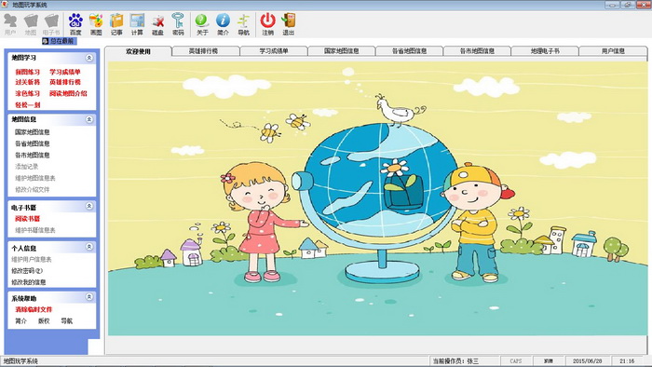Click 导航 in 系统帮助 panel
This screenshot has width=652, height=367.
coord(66,321)
